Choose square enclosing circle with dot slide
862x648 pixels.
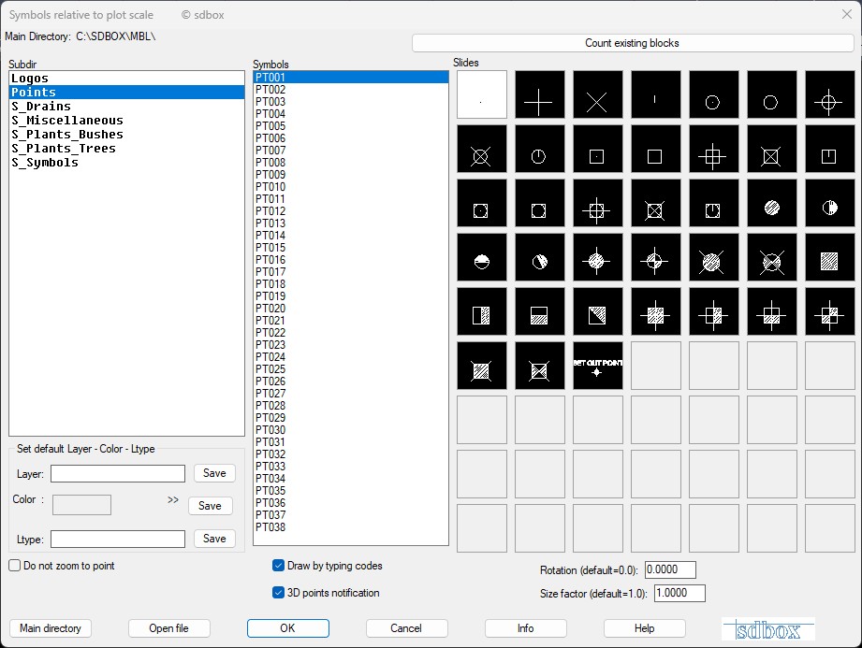[x=482, y=203]
